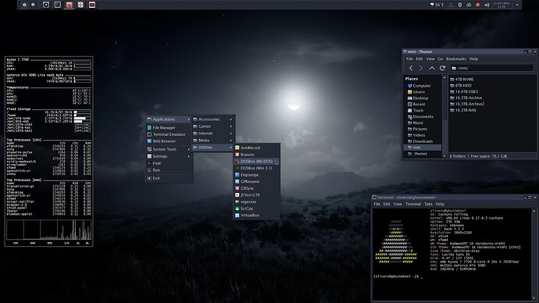
Task: Expand the Games category
Action: click(212, 127)
